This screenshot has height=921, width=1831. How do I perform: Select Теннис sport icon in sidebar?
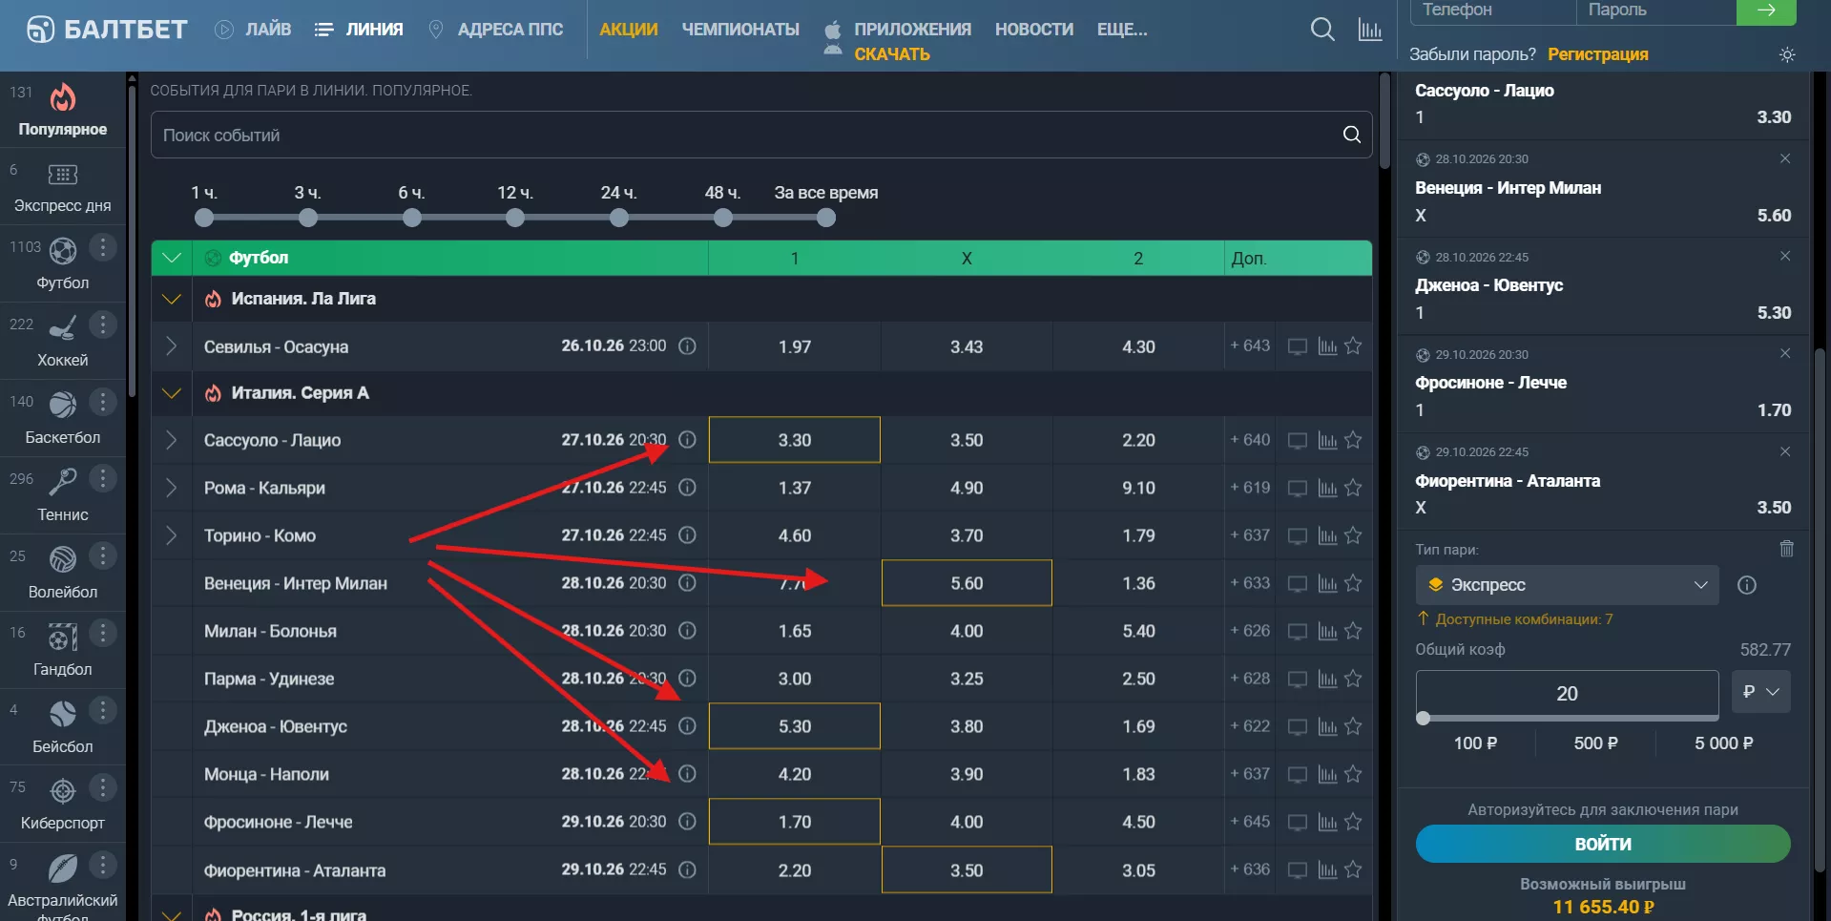(x=63, y=482)
